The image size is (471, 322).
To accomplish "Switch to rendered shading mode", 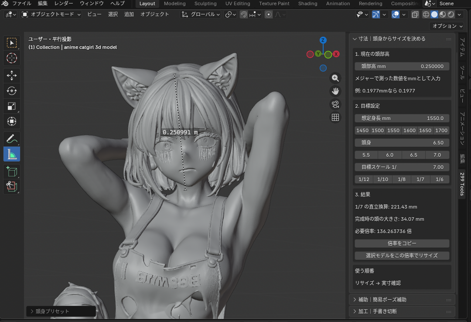I will click(x=451, y=14).
